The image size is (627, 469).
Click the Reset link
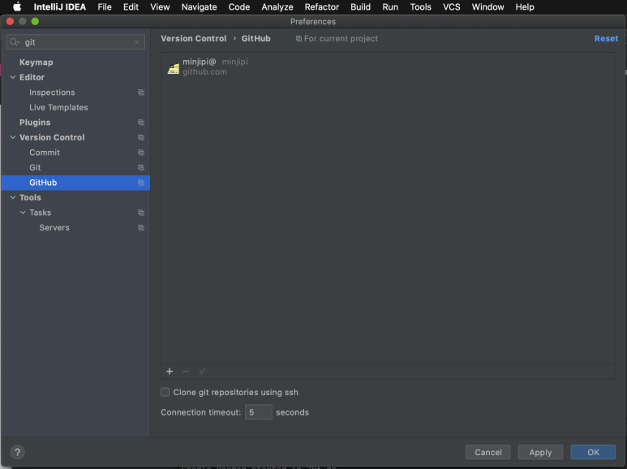[606, 38]
